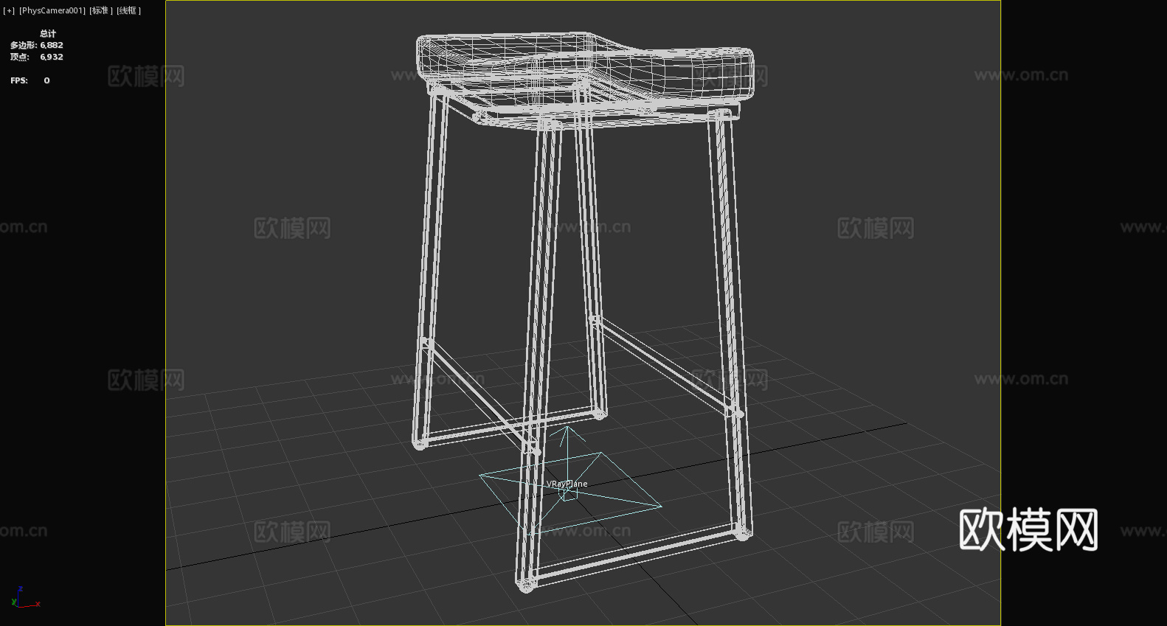The height and width of the screenshot is (626, 1167).
Task: Select the VRayPlane object in viewport
Action: tap(567, 484)
